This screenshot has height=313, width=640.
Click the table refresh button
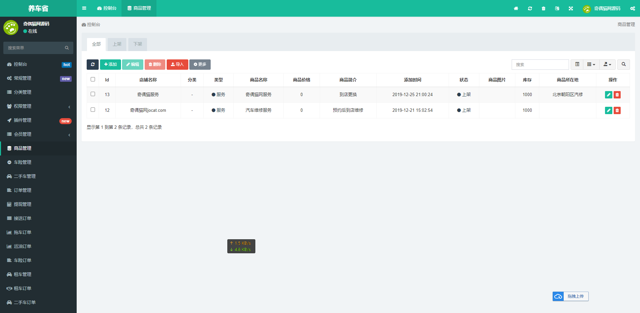click(x=93, y=64)
